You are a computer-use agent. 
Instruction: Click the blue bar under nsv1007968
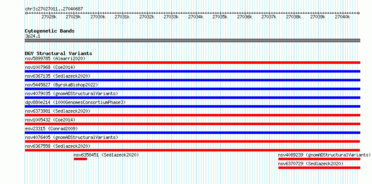[x=192, y=71]
